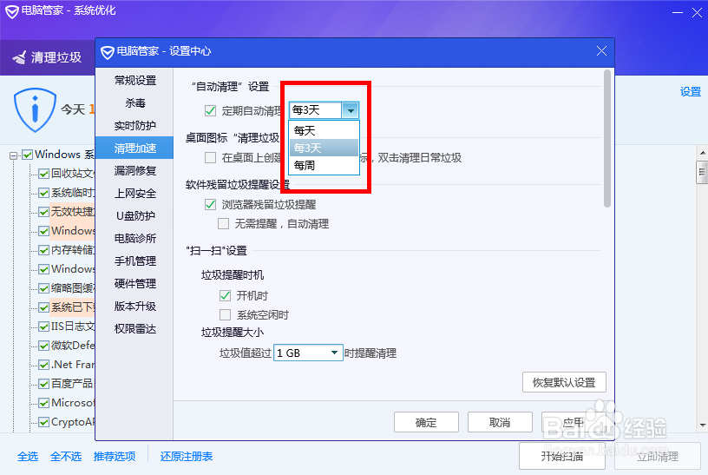Toggle the 在桌面上创建 desktop icon checkbox
The height and width of the screenshot is (475, 708).
[x=211, y=158]
